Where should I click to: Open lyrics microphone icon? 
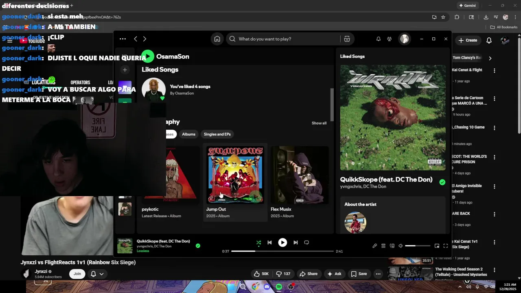coord(374,246)
